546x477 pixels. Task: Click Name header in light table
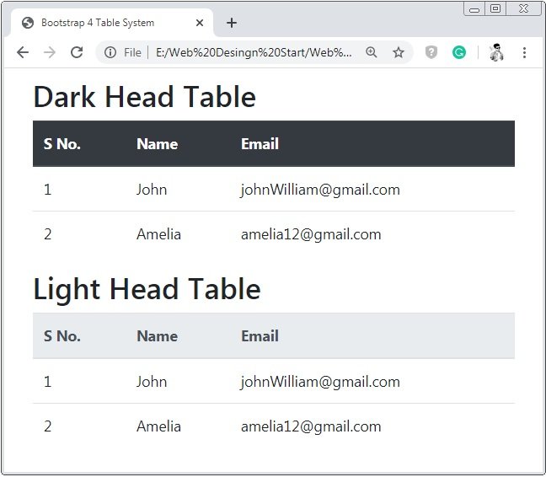click(157, 336)
